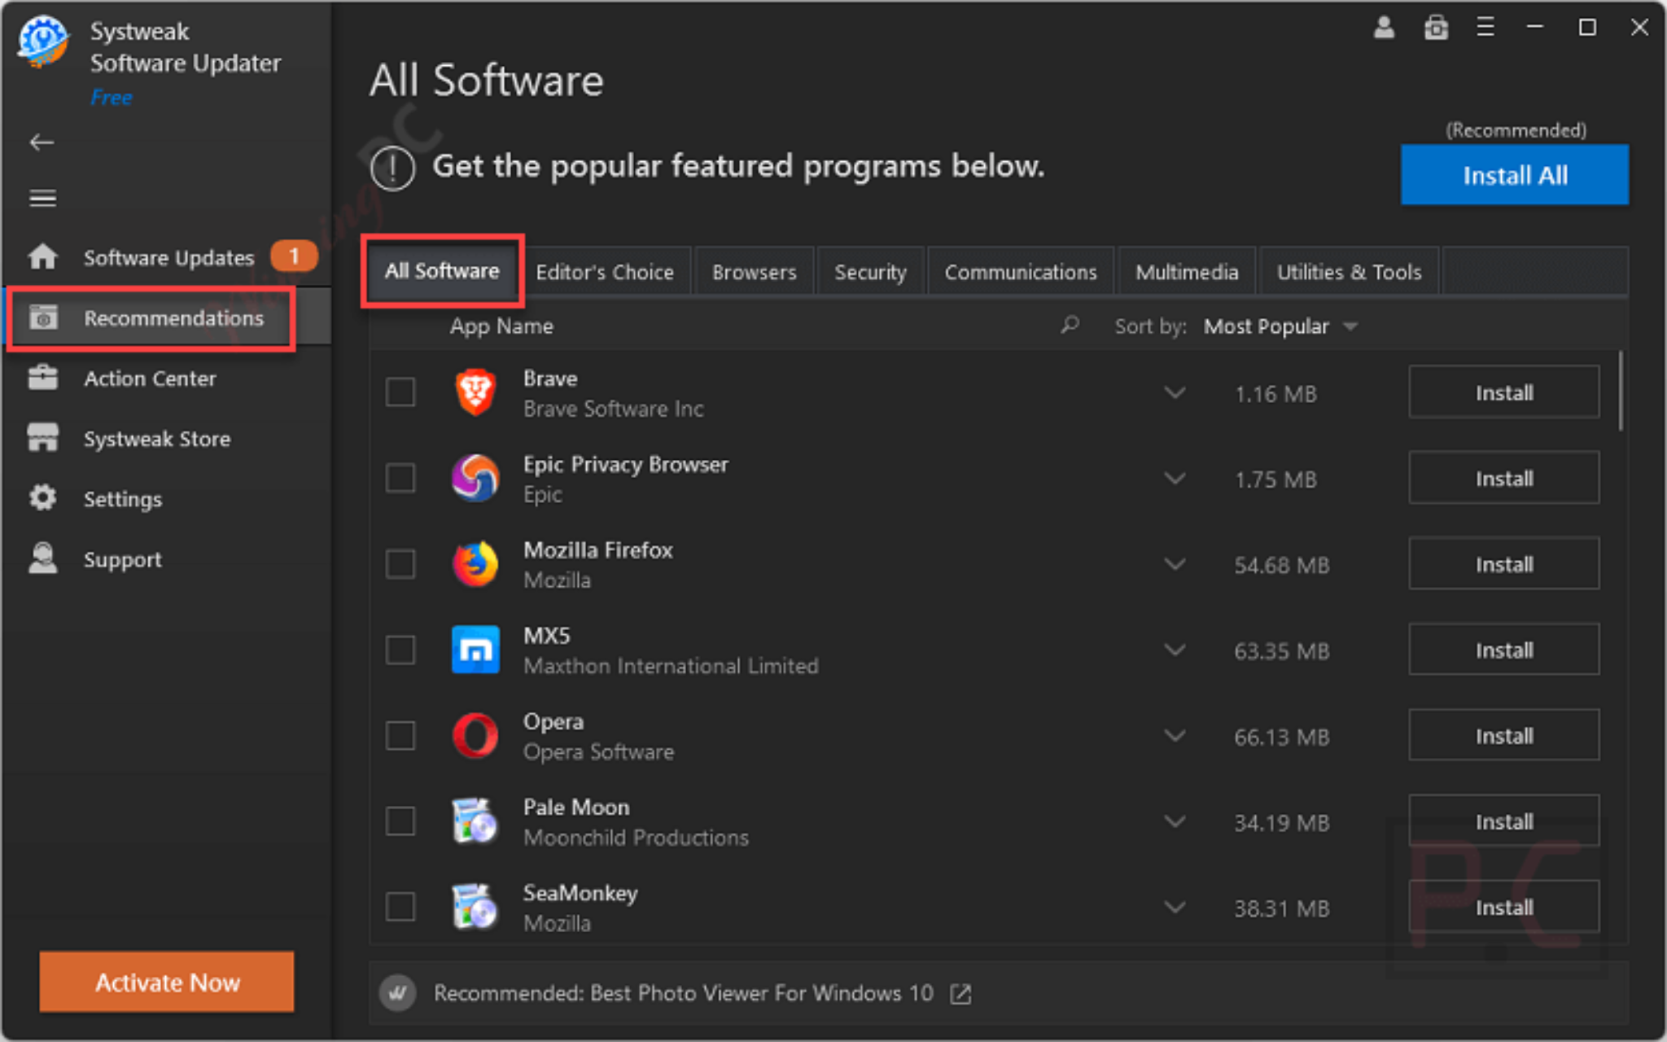
Task: Switch to the Editor's Choice tab
Action: (x=605, y=272)
